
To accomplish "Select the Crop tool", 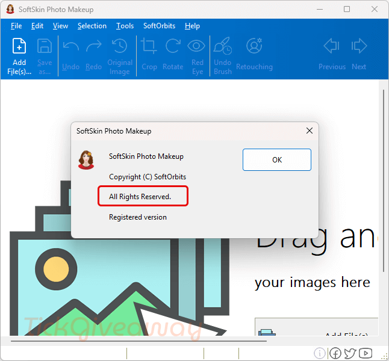I will (149, 46).
